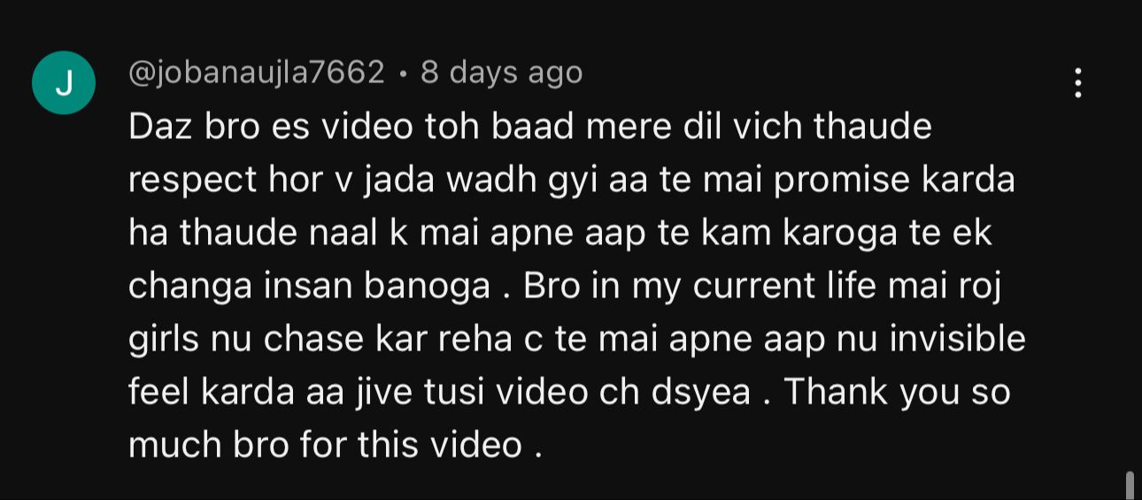Click the words 'Thank you so'

point(897,393)
